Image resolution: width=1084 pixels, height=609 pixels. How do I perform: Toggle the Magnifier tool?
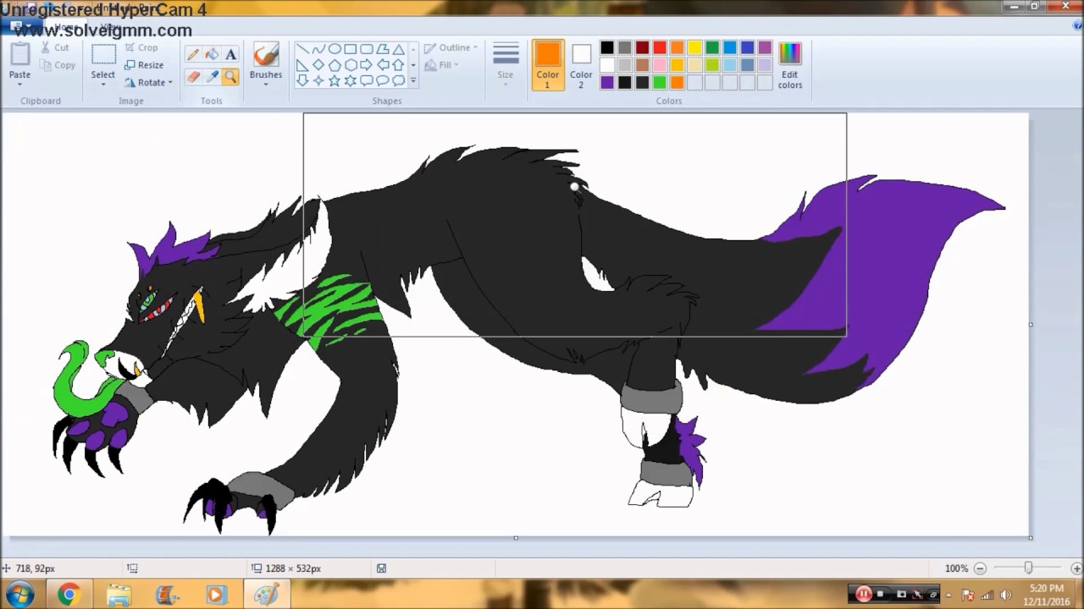pos(230,77)
